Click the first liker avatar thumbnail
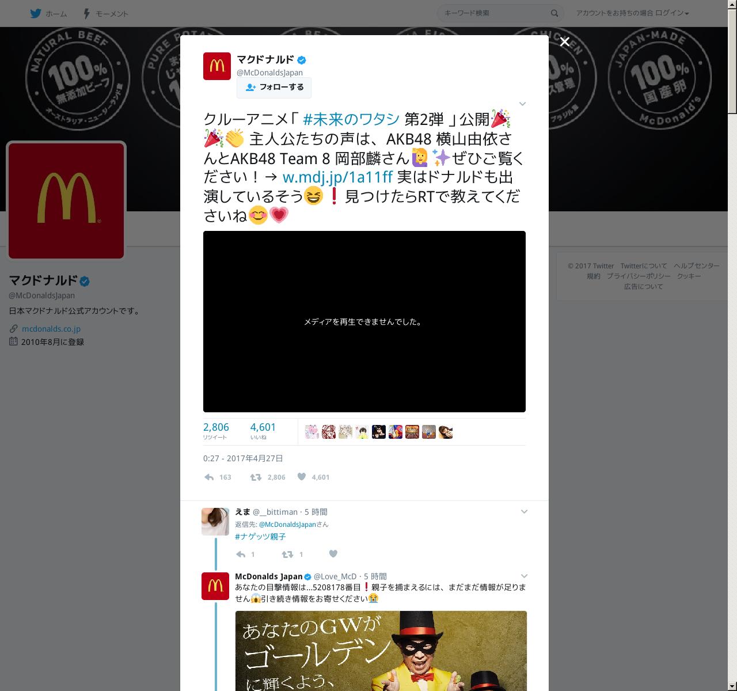 coord(311,432)
